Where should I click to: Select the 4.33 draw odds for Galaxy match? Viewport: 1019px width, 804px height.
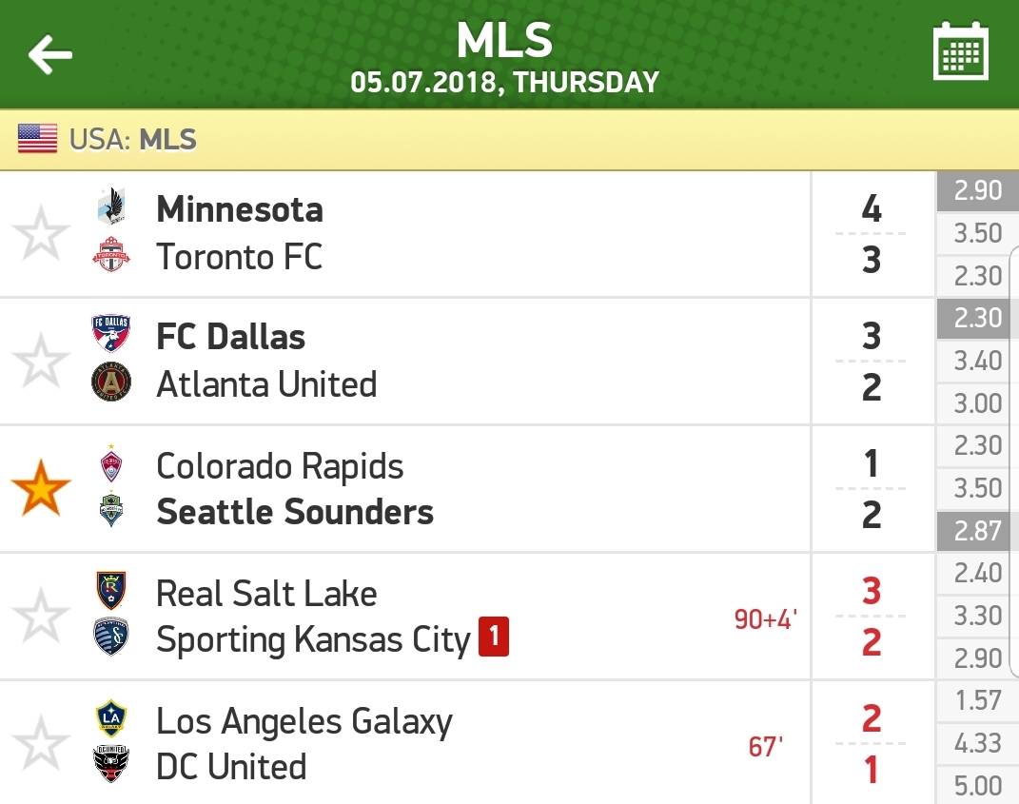coord(977,743)
